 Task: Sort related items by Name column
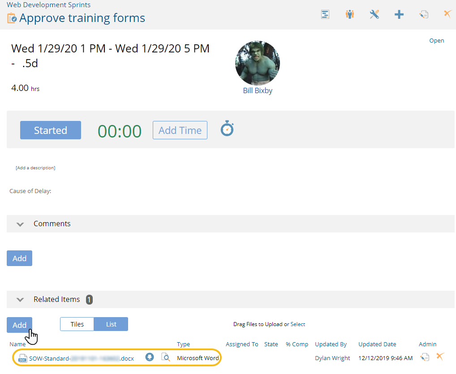[x=17, y=344]
